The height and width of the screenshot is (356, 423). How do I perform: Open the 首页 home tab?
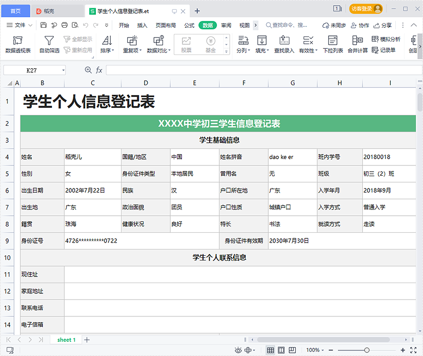pos(16,11)
